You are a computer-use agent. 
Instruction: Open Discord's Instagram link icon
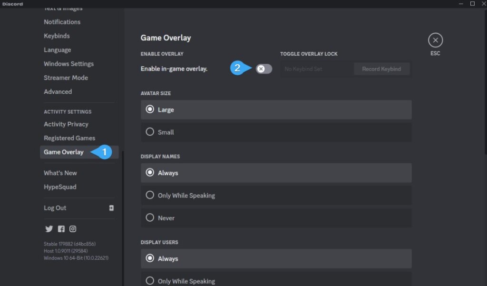tap(73, 229)
